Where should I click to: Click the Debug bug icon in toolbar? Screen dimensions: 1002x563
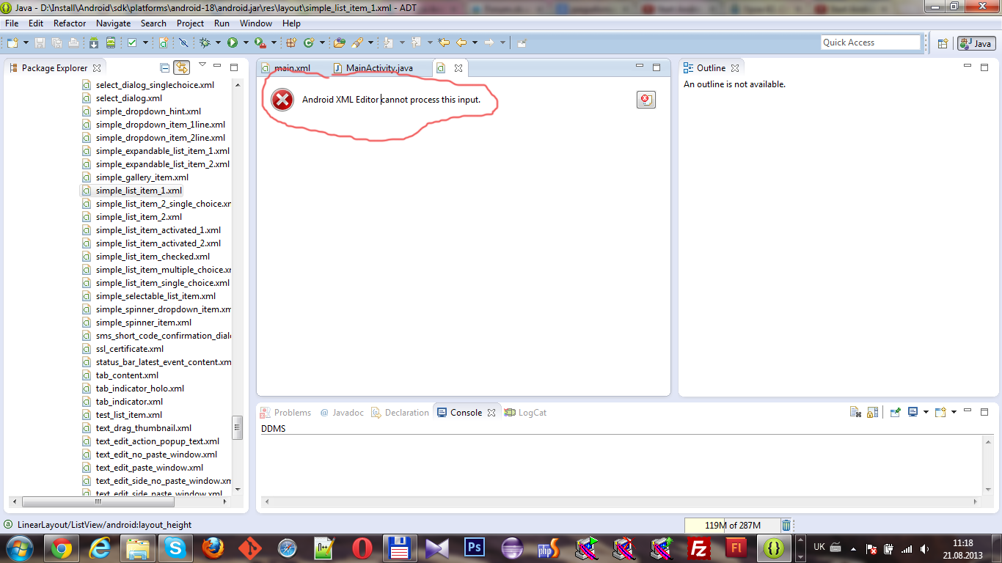[205, 43]
